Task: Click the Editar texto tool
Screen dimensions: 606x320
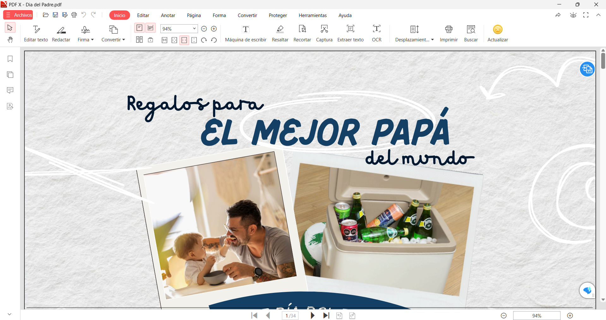Action: [x=36, y=33]
